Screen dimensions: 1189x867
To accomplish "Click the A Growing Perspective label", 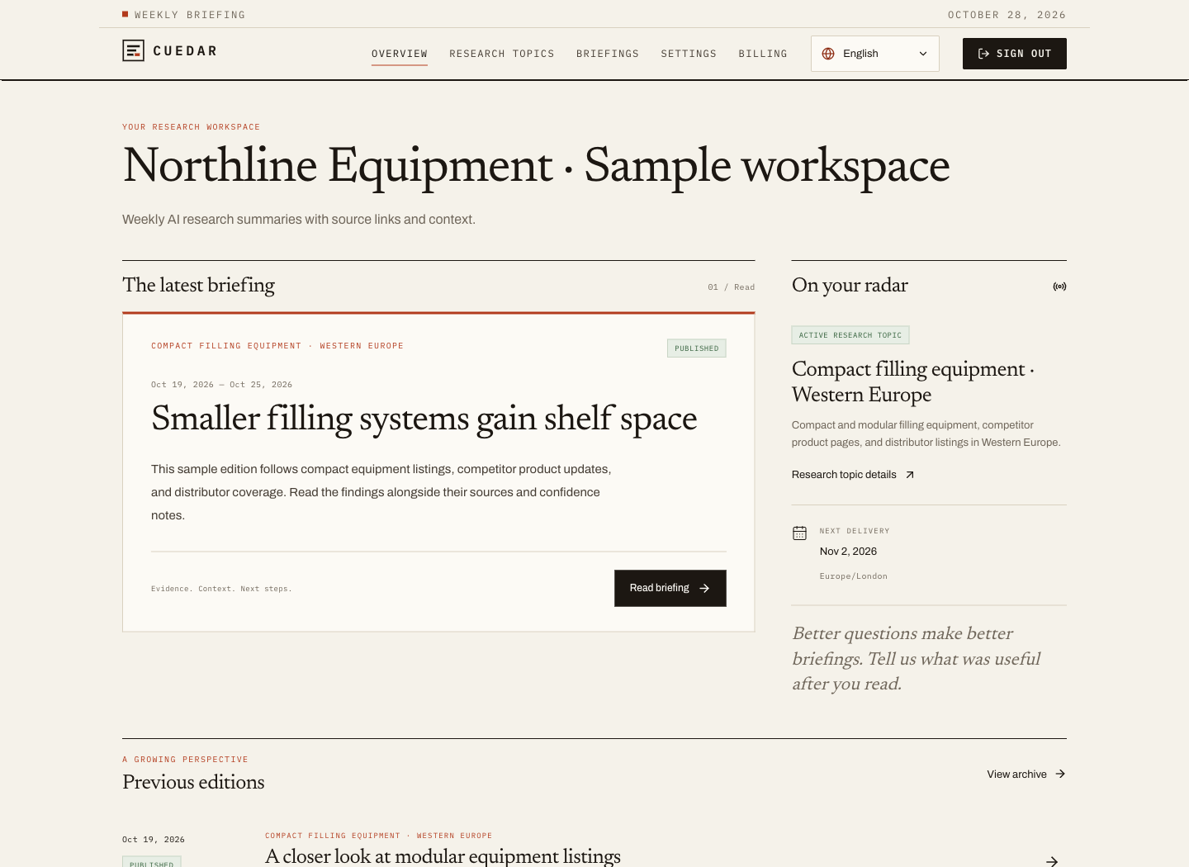I will pos(185,760).
